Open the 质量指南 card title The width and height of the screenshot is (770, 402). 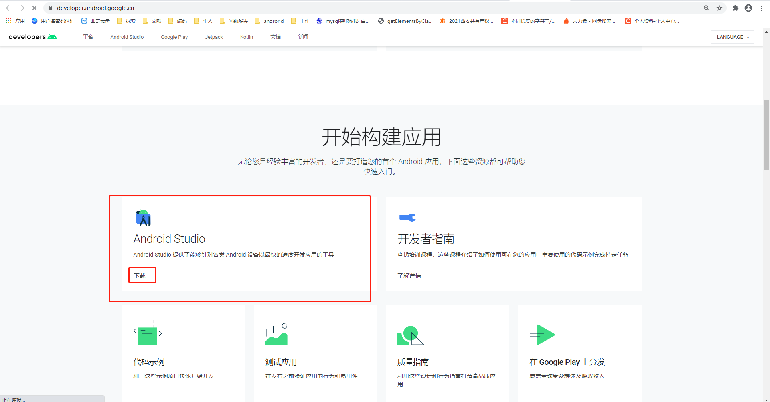pyautogui.click(x=413, y=362)
